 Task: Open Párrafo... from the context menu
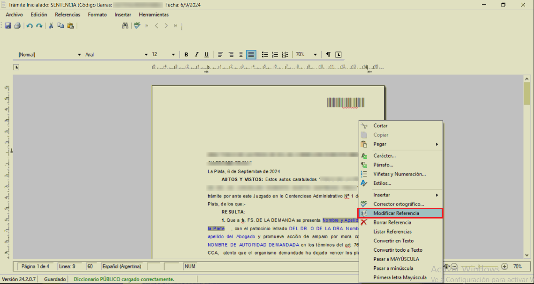400,165
